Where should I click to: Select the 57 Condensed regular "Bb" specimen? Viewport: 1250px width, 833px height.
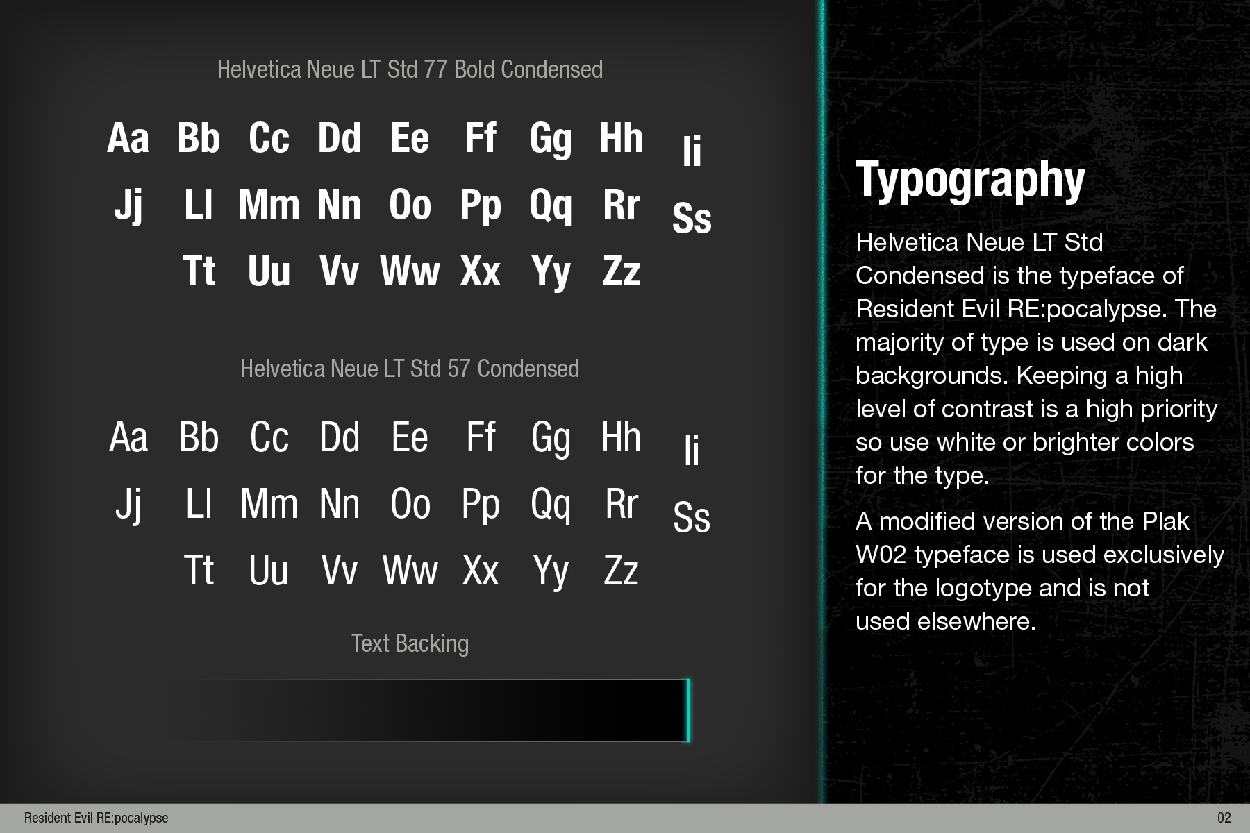199,437
